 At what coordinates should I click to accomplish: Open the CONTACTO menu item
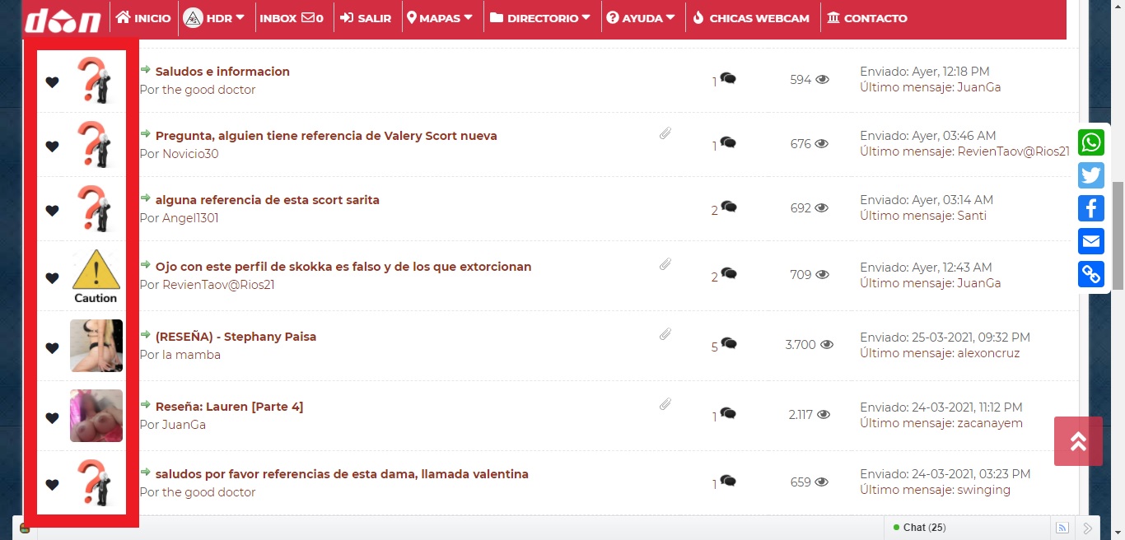pyautogui.click(x=867, y=18)
